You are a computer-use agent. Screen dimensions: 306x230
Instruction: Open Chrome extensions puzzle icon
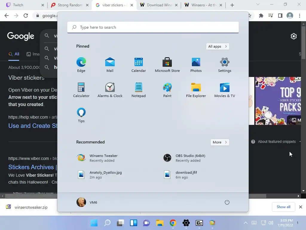(x=261, y=16)
